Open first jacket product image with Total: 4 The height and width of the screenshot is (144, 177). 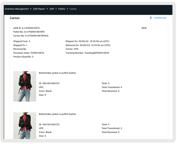point(25,86)
